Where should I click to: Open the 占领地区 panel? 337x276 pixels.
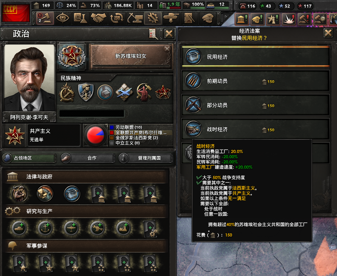(x=29, y=158)
